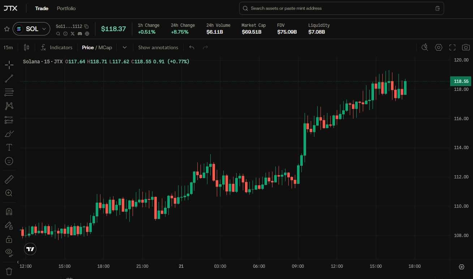The image size is (473, 279).
Task: Click the 1h Change +0.51% stat
Action: [149, 29]
